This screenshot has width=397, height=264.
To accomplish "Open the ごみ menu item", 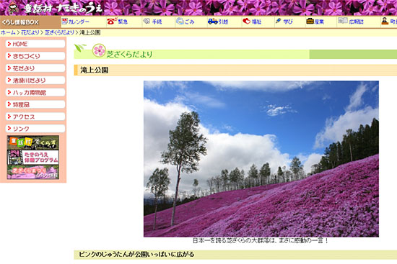I will [189, 22].
